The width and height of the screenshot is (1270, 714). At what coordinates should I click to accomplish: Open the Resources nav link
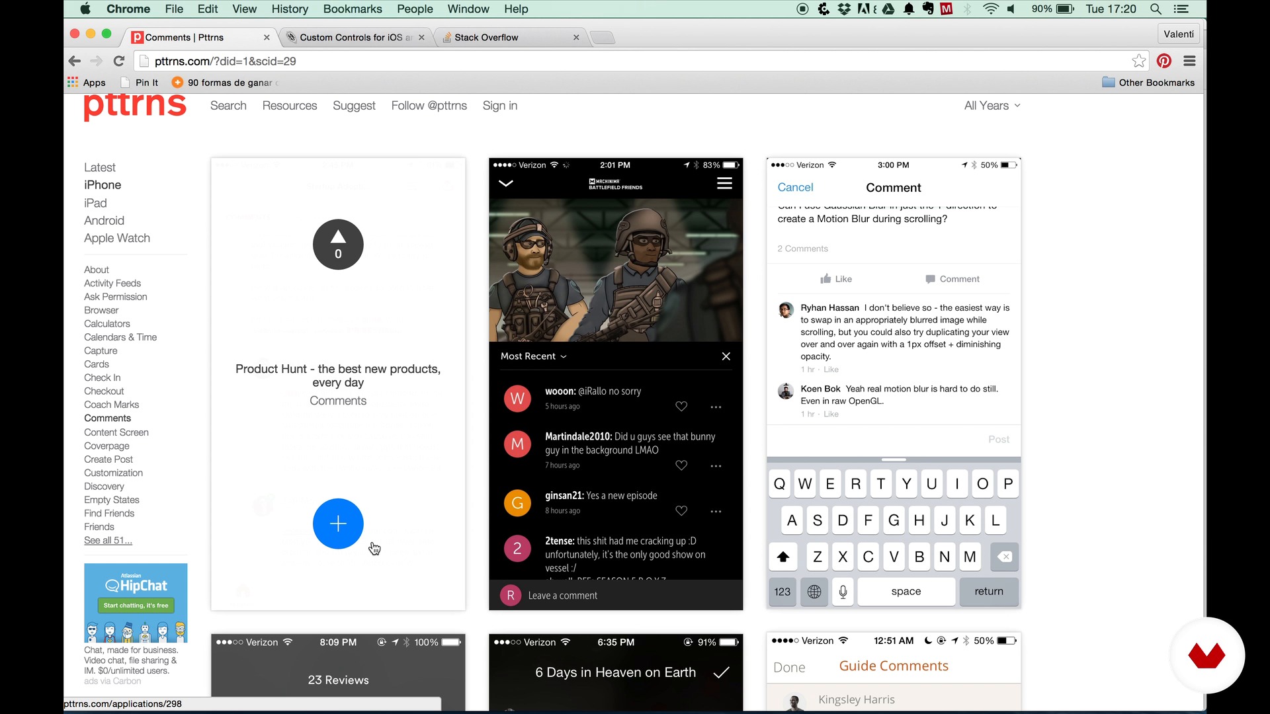coord(290,106)
